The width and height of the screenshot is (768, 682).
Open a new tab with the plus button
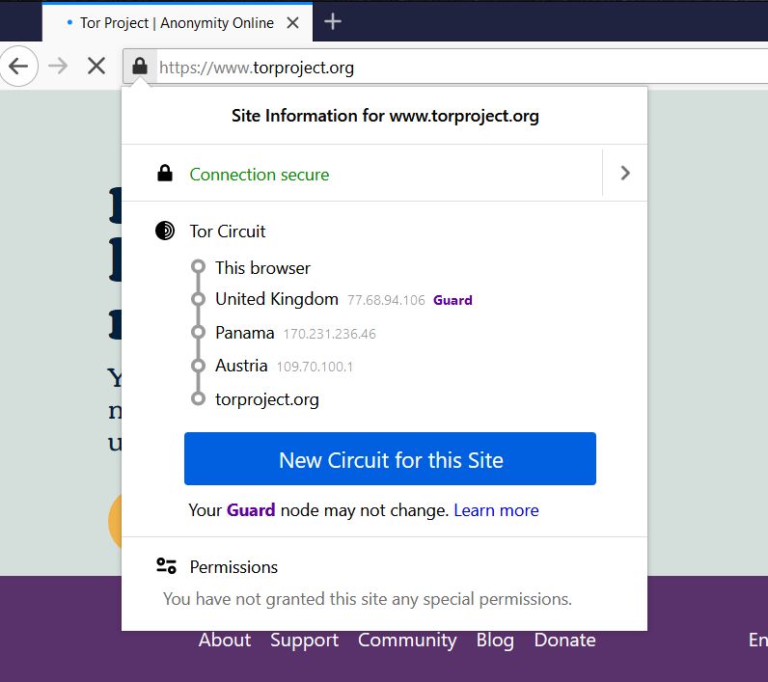pyautogui.click(x=333, y=21)
